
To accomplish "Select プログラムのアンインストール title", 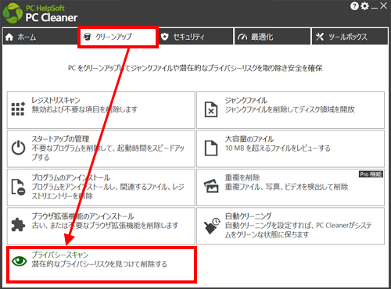I will pyautogui.click(x=70, y=177).
